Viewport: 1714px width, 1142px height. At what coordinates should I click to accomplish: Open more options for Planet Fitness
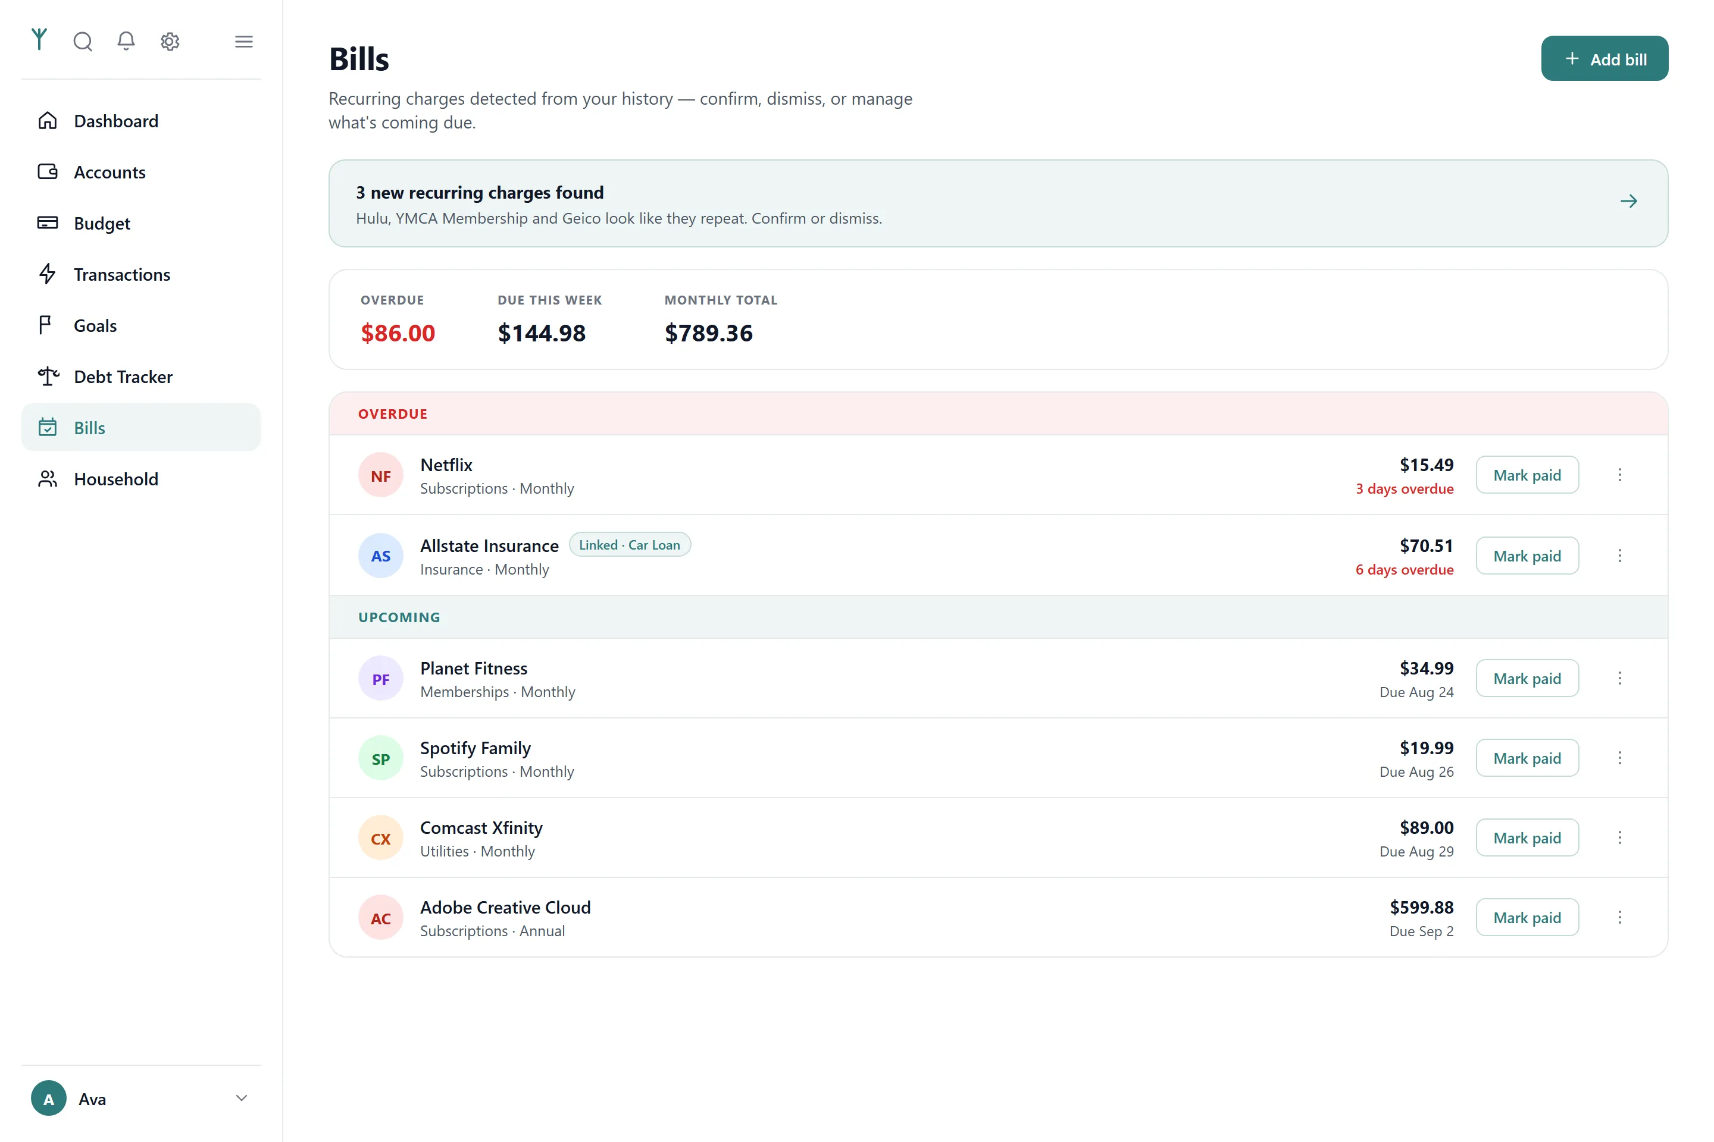(x=1619, y=678)
